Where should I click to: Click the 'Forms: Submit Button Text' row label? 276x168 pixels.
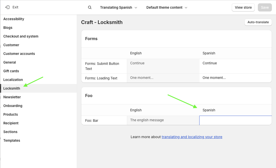pyautogui.click(x=102, y=66)
